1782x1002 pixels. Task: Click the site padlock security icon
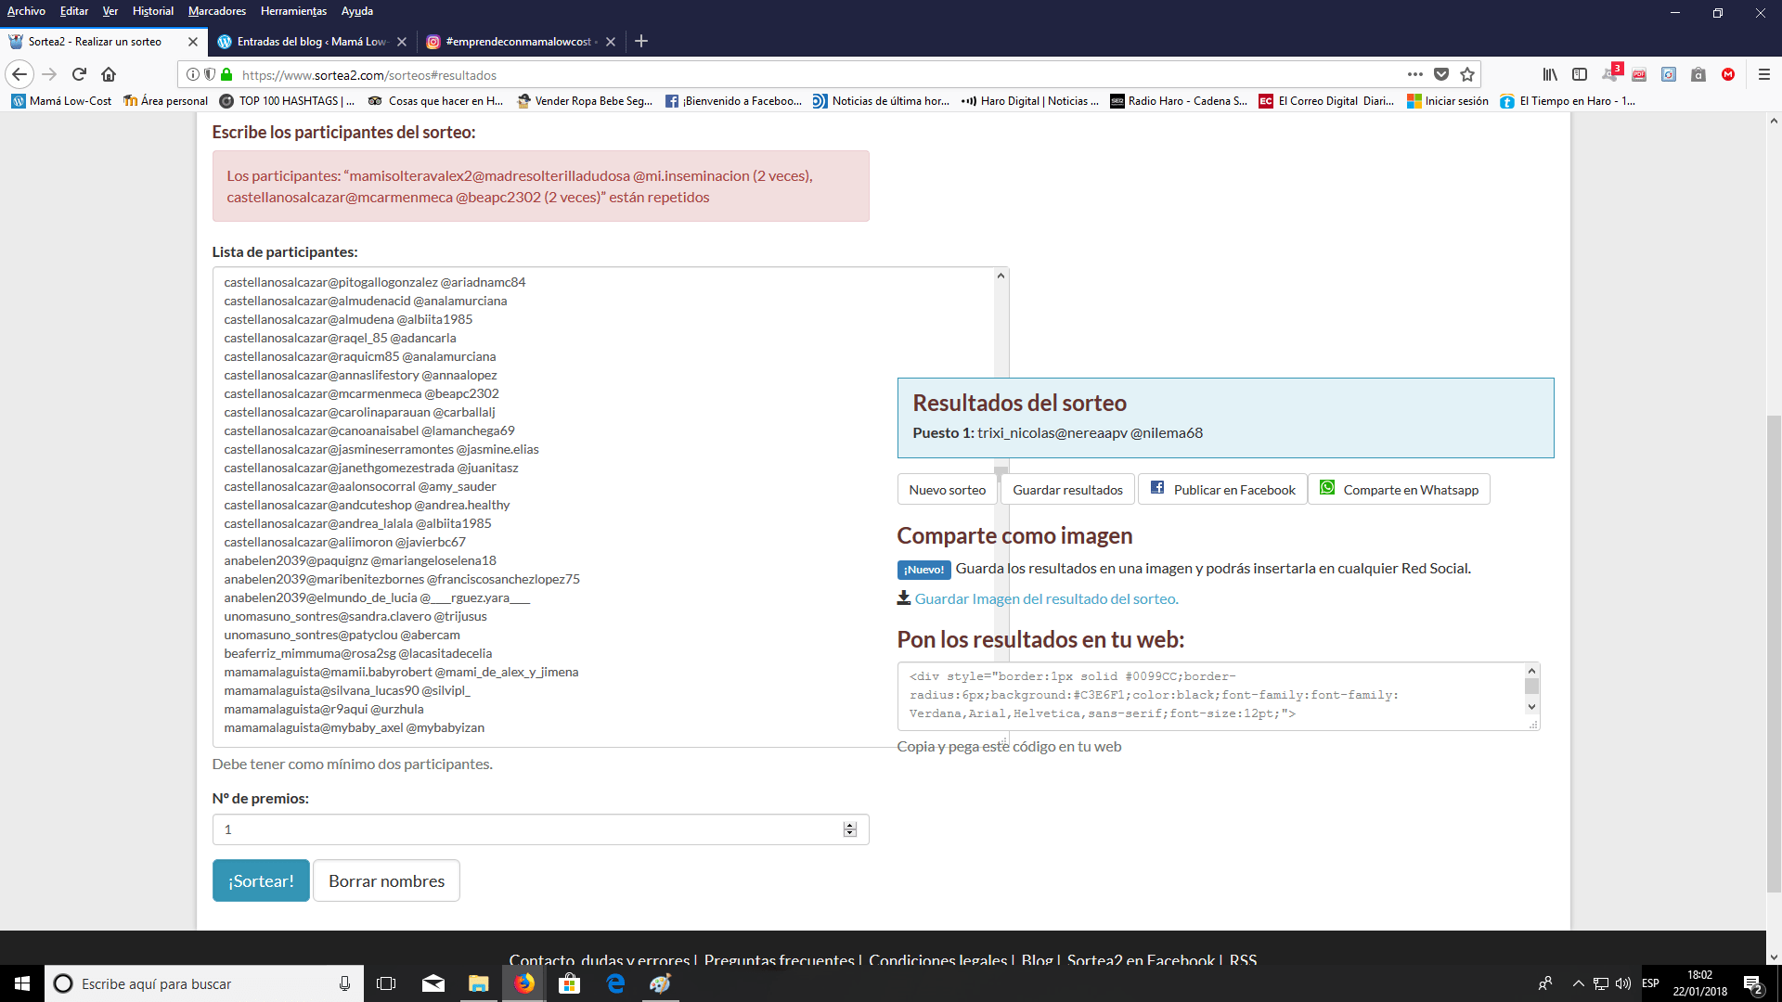(x=226, y=74)
